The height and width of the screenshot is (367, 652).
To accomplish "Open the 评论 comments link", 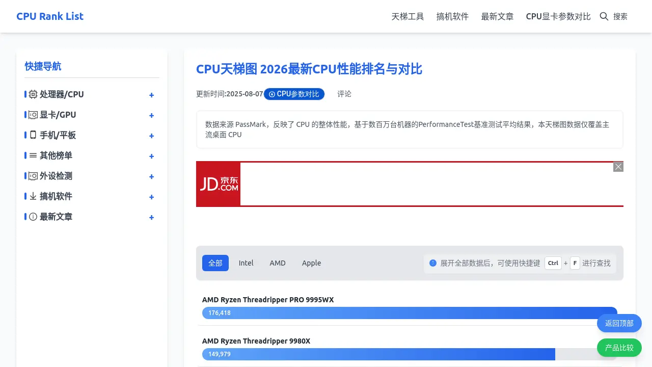I will [x=344, y=94].
